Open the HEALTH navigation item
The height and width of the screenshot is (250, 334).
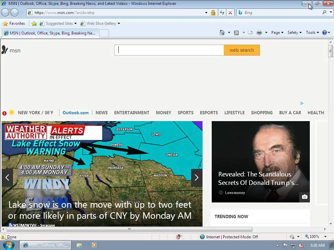316,113
